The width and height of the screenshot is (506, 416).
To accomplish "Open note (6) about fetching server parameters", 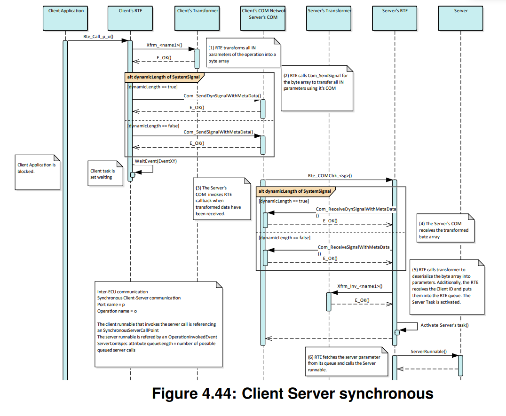I will point(347,362).
